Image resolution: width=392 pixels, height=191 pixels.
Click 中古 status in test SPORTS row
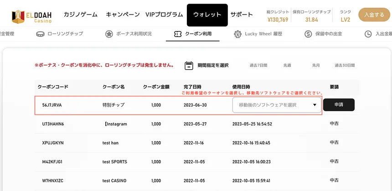click(334, 161)
